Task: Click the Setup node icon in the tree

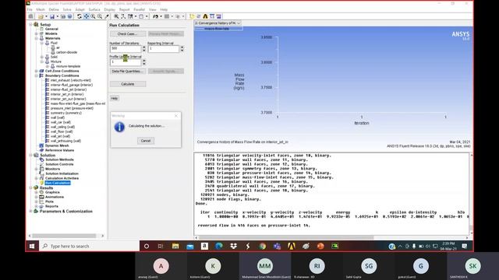Action: [36, 24]
